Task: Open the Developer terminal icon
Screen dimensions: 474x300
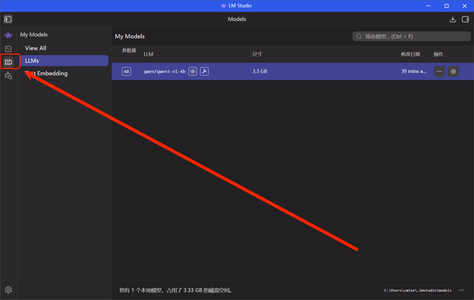Action: click(8, 49)
